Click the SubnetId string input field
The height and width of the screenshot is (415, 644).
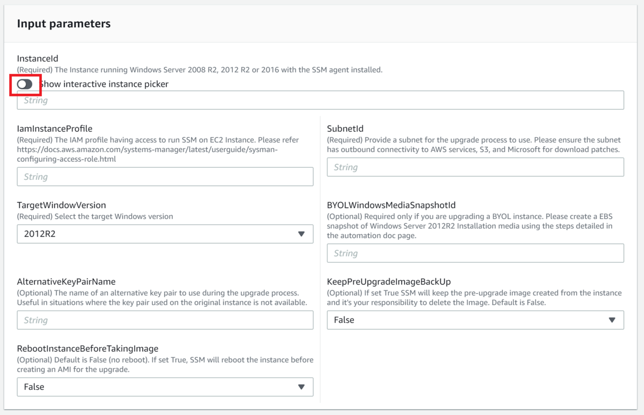click(x=475, y=167)
